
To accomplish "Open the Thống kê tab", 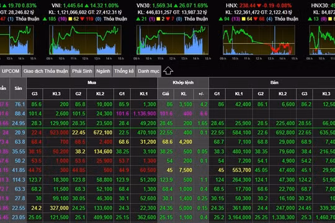I will tap(124, 71).
